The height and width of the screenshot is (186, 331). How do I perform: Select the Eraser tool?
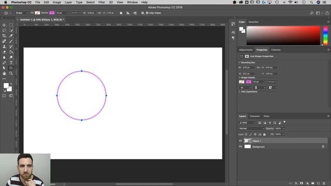[4, 52]
